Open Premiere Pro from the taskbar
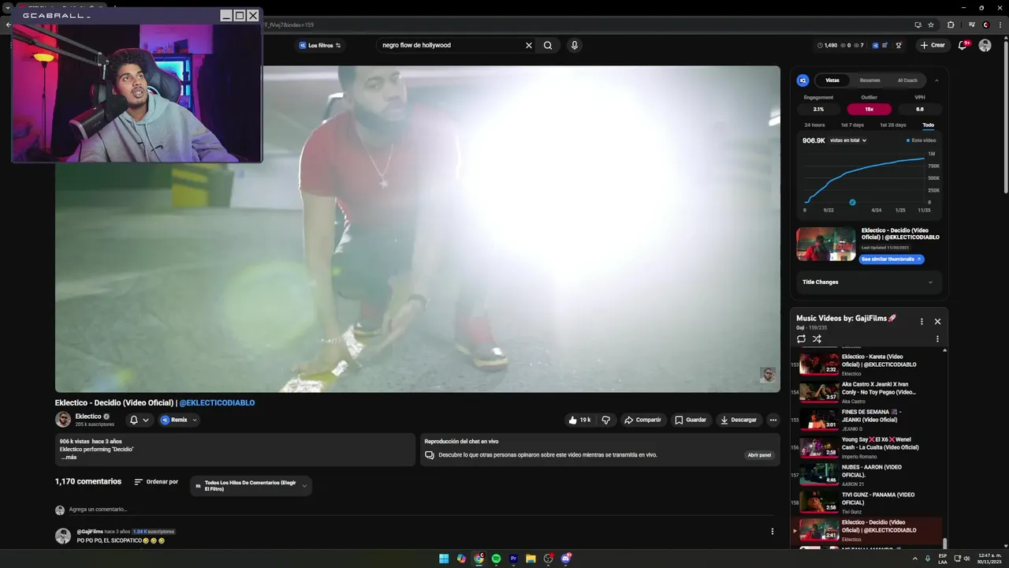Viewport: 1009px width, 568px height. [513, 559]
